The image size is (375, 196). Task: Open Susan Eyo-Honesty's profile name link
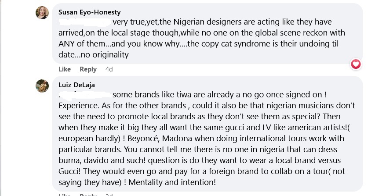[89, 12]
